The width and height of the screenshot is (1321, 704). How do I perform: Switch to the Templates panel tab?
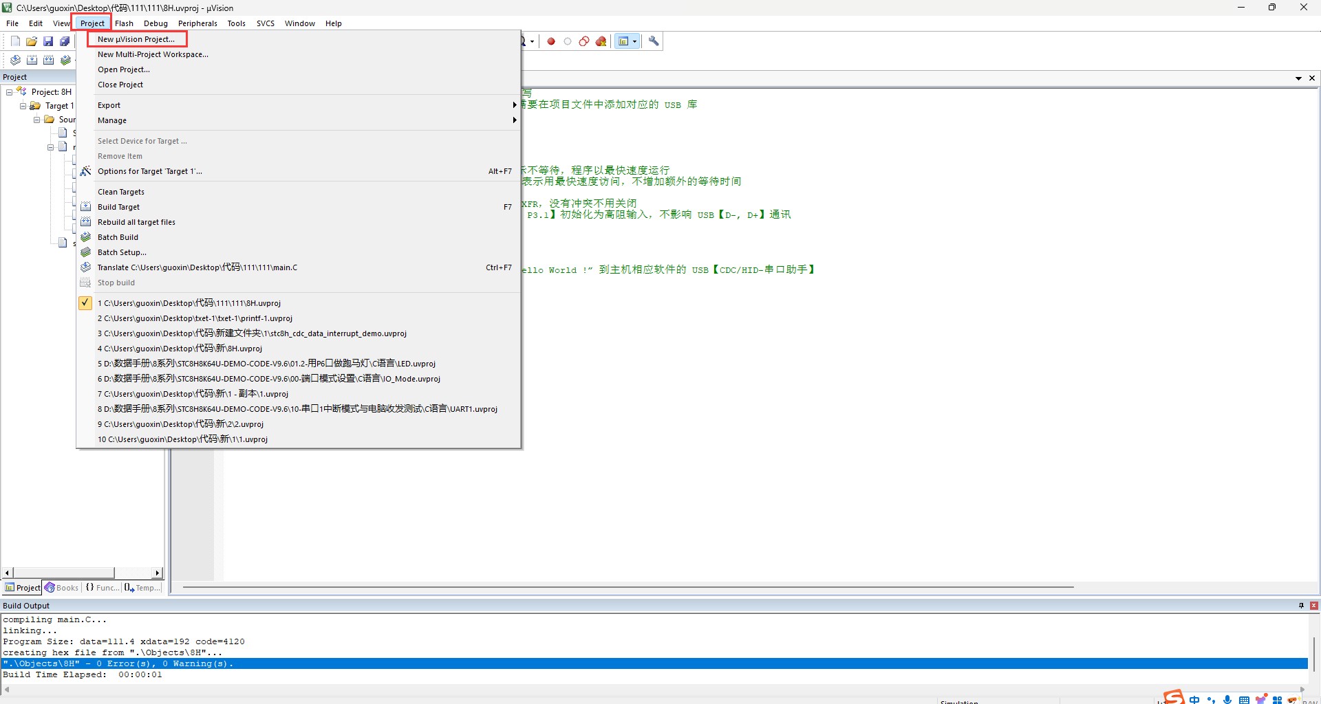click(x=143, y=588)
